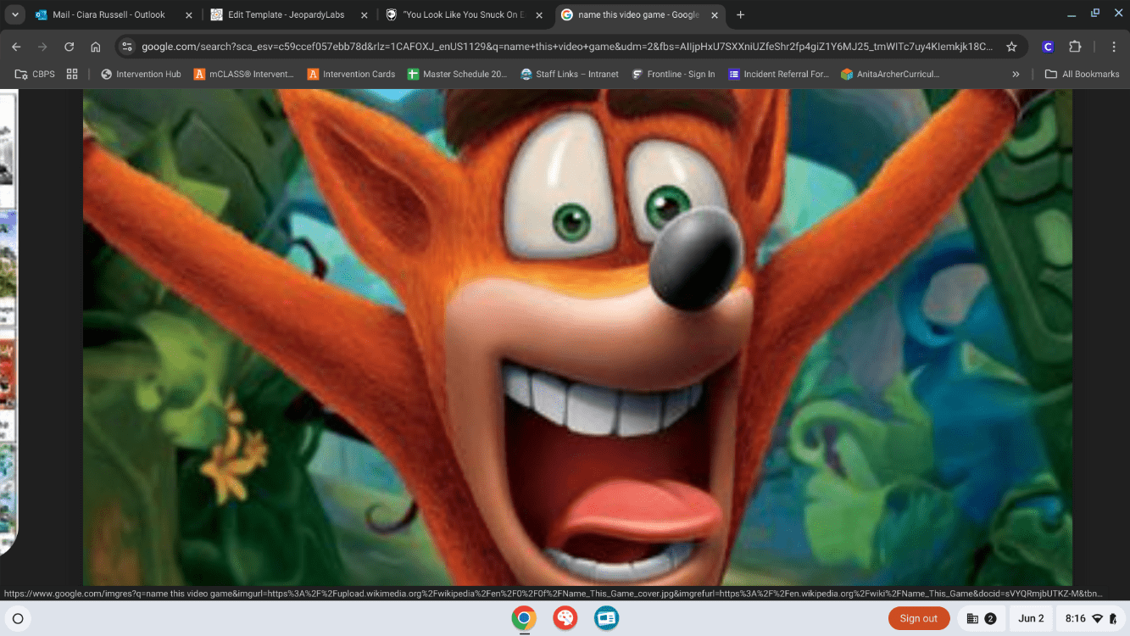This screenshot has width=1130, height=636.
Task: Open the All Bookmarks folder
Action: pyautogui.click(x=1082, y=74)
